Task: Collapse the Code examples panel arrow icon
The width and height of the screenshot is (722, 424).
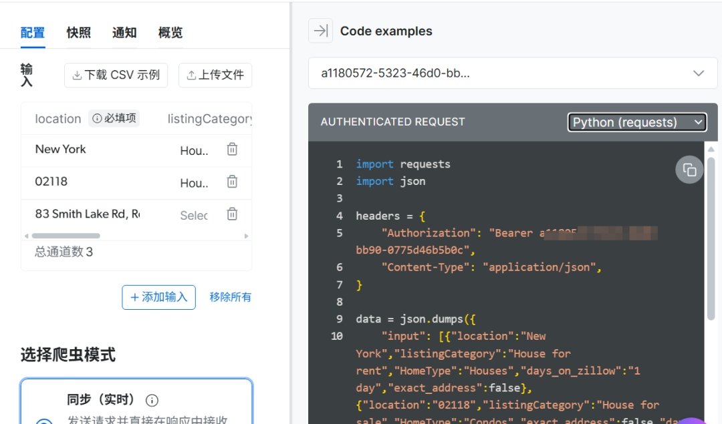Action: point(320,31)
